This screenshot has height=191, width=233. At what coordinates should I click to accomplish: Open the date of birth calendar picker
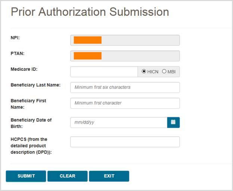click(173, 122)
